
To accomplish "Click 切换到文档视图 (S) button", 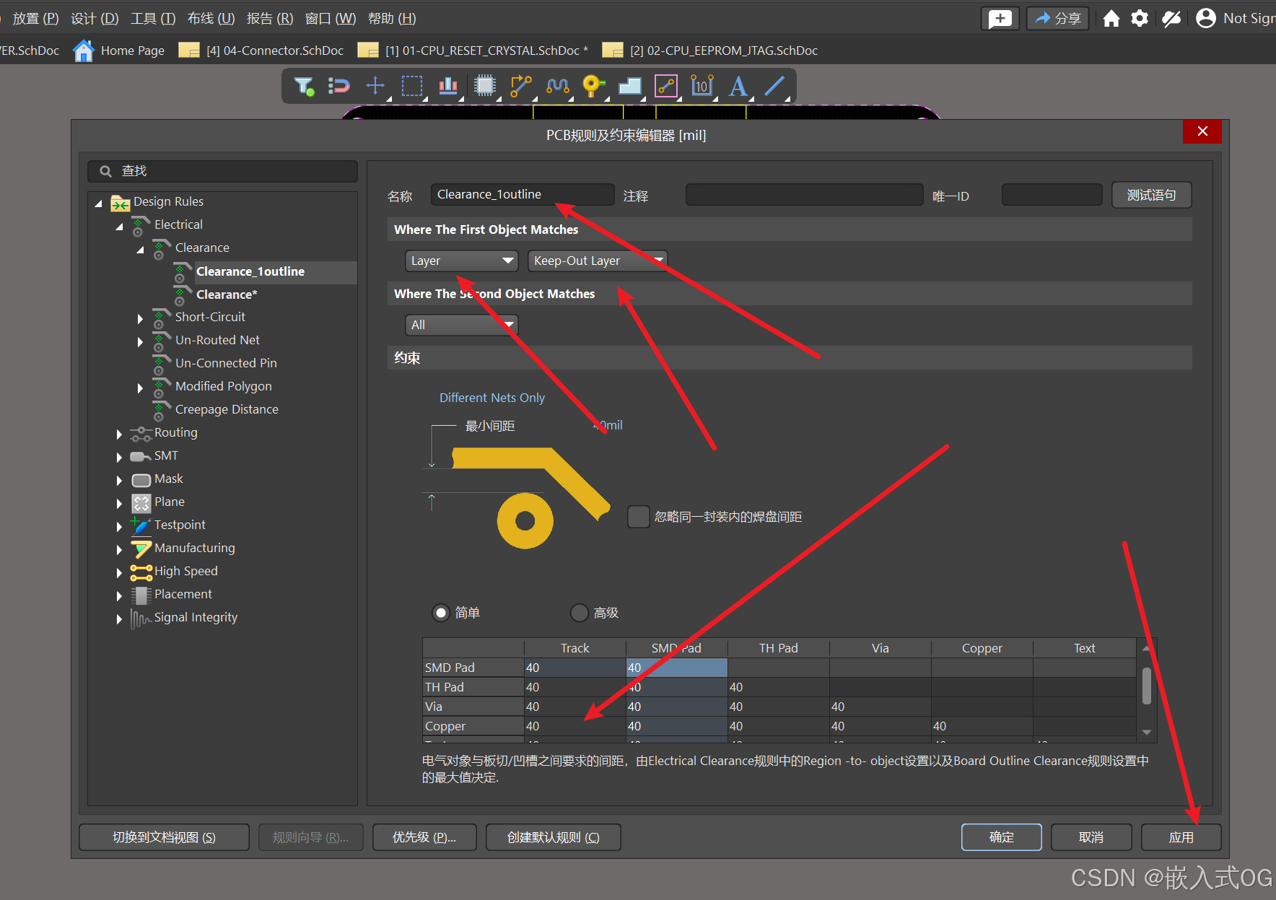I will (x=164, y=837).
